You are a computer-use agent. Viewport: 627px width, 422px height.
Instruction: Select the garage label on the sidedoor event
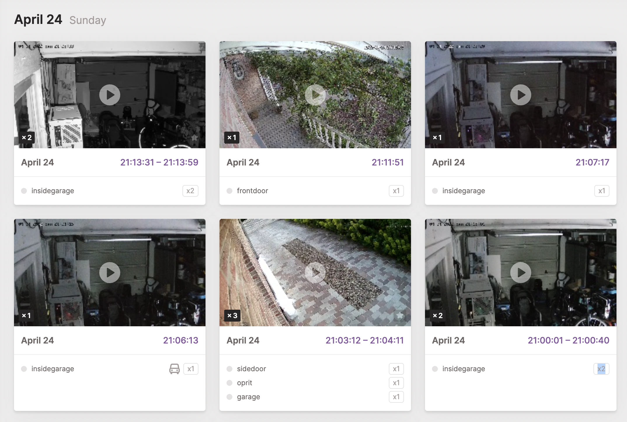tap(248, 397)
